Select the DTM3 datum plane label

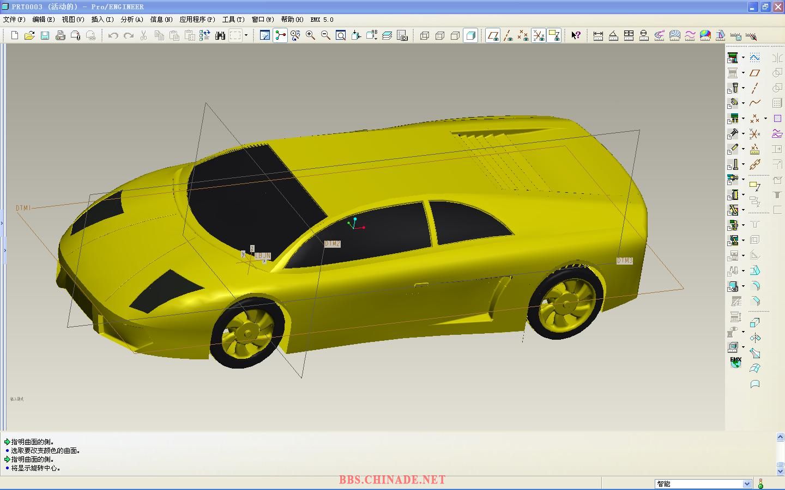[x=625, y=261]
